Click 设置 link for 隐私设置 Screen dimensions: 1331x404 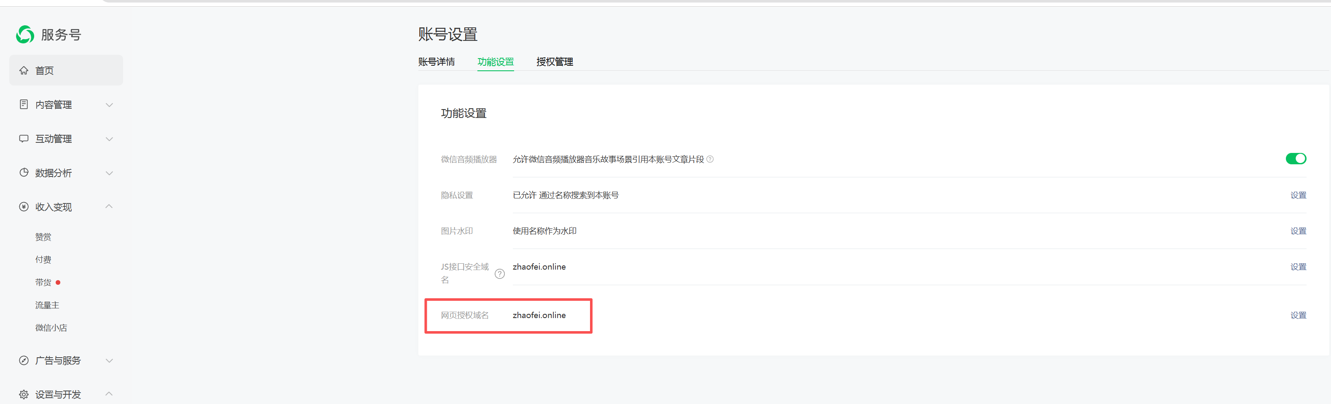click(1298, 195)
